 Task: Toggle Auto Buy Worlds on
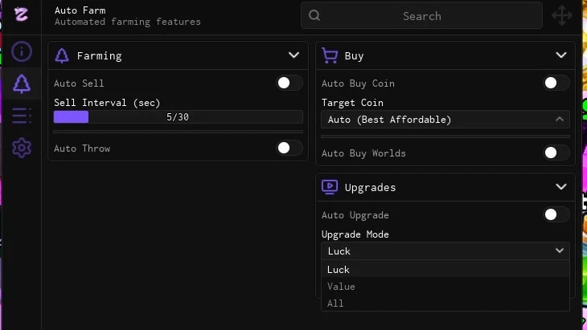click(x=556, y=153)
